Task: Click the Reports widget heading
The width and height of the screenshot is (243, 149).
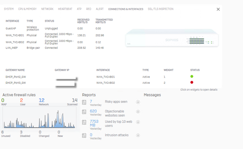Action: pyautogui.click(x=89, y=95)
